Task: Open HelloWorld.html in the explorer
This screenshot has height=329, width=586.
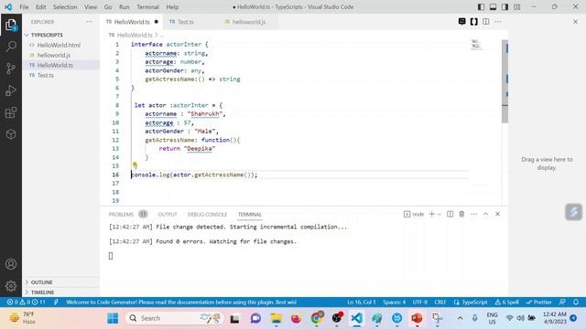Action: pyautogui.click(x=59, y=45)
